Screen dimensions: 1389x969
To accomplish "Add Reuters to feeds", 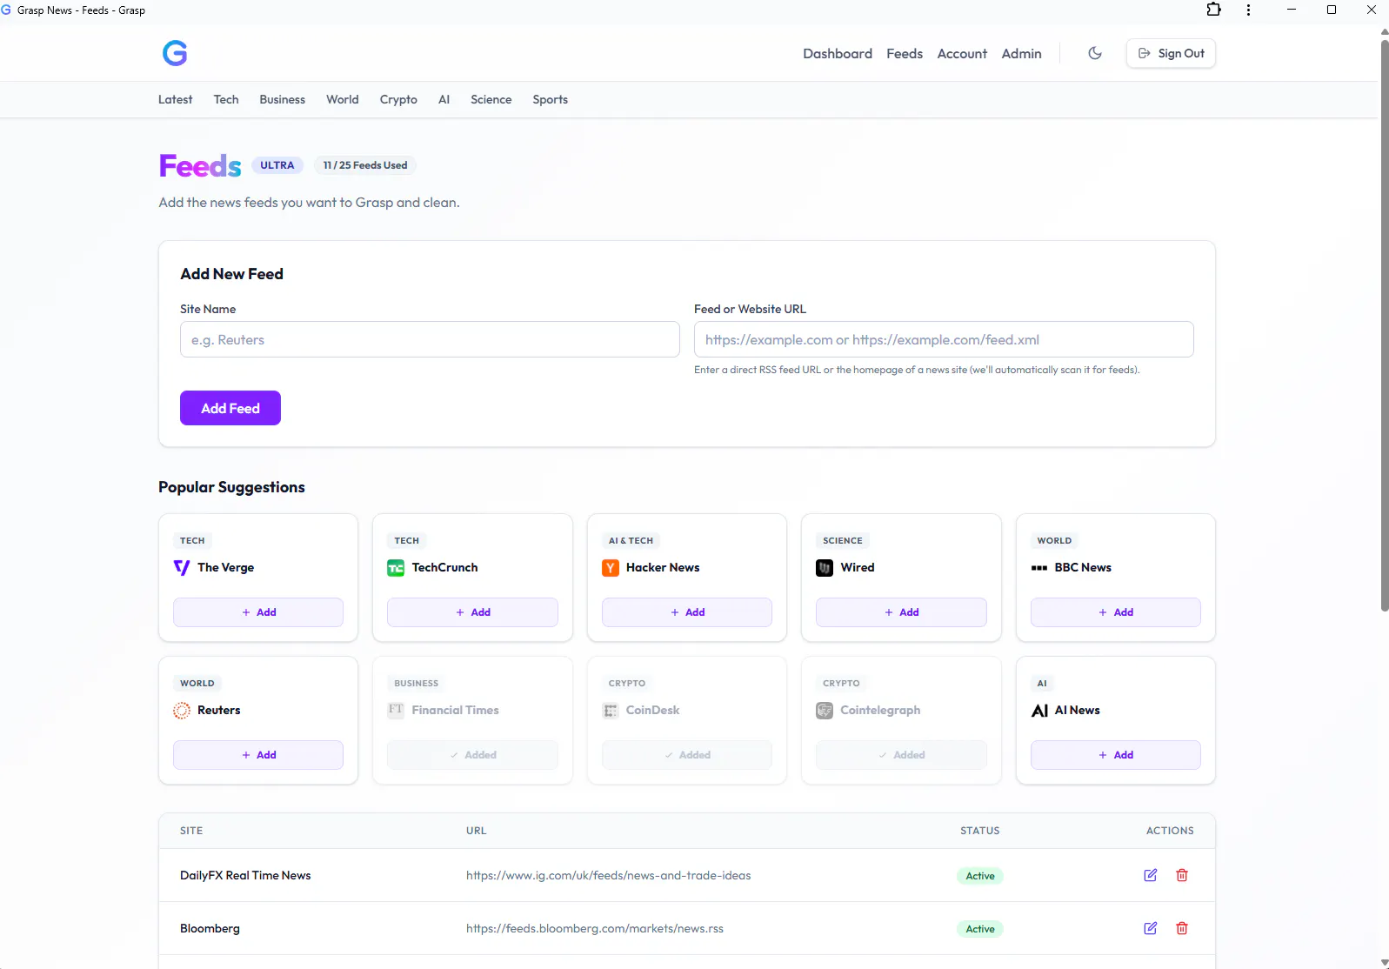I will pos(258,755).
